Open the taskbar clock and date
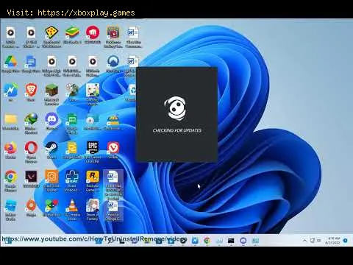The image size is (353, 265). 333,241
